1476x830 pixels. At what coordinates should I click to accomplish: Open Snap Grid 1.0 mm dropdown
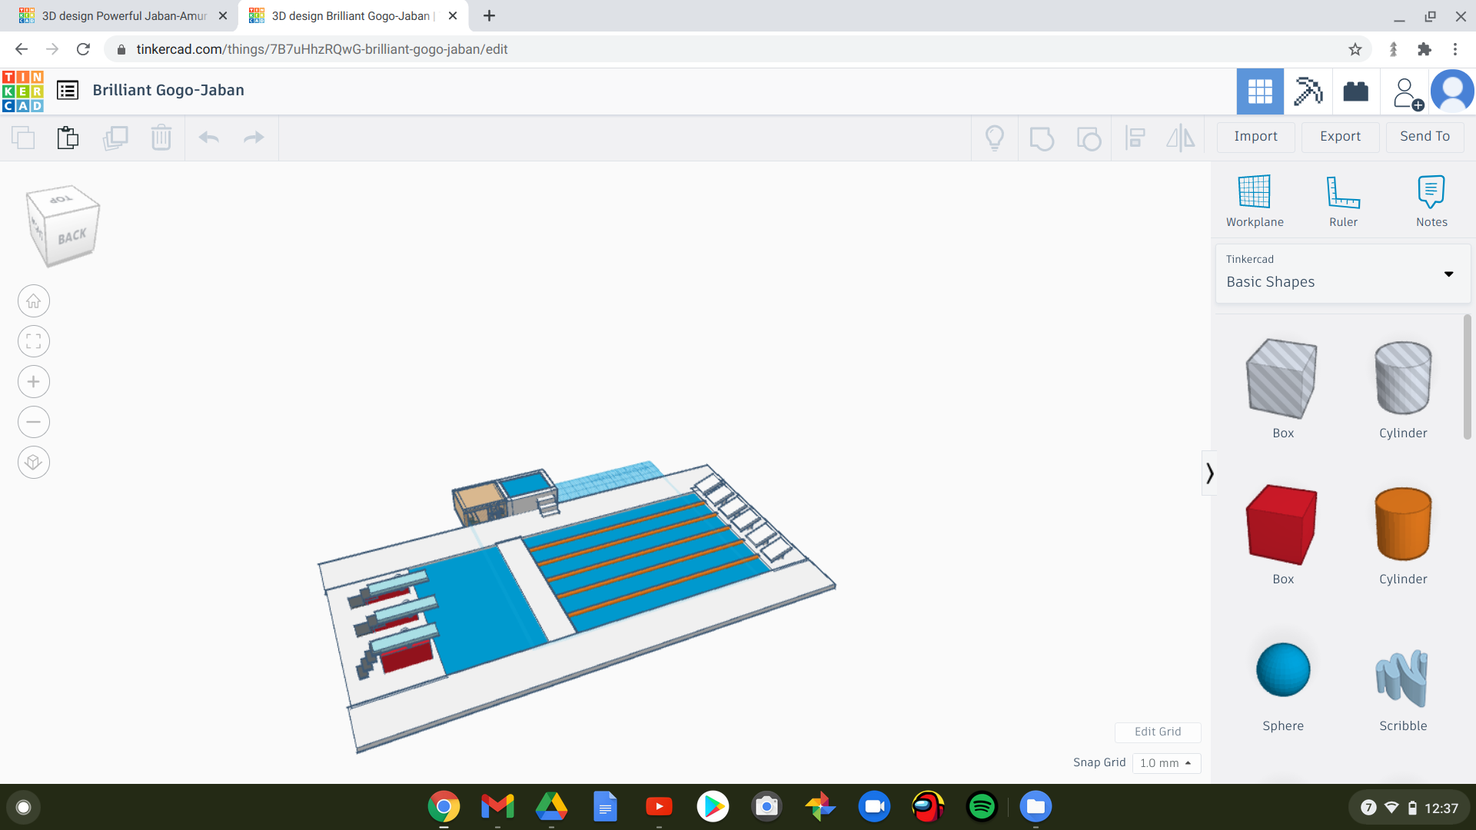1166,763
